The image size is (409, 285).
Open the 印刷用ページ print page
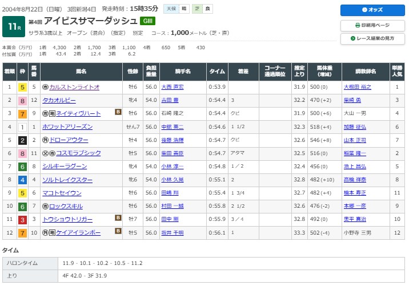pos(373,25)
